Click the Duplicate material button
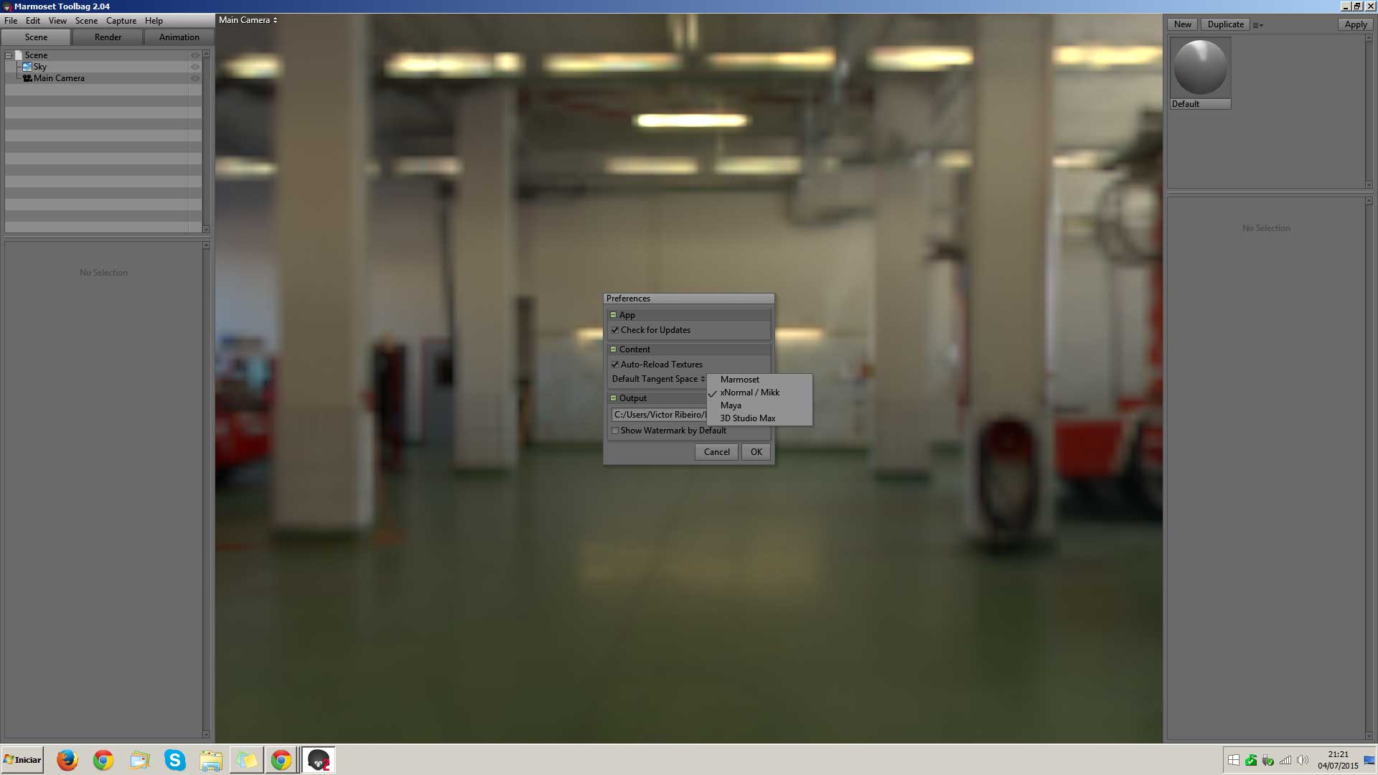Image resolution: width=1378 pixels, height=775 pixels. [1225, 24]
